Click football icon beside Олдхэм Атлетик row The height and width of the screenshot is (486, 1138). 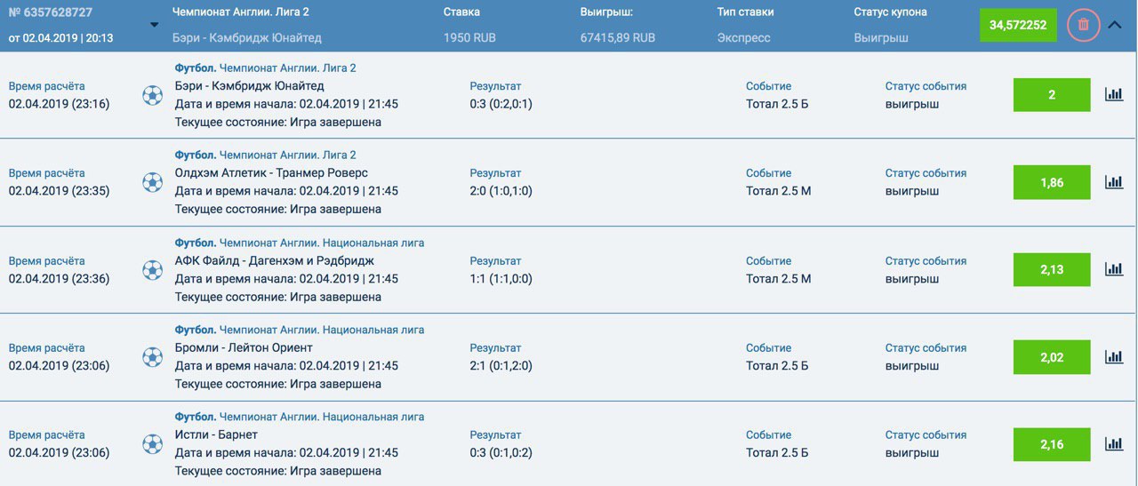pos(152,182)
